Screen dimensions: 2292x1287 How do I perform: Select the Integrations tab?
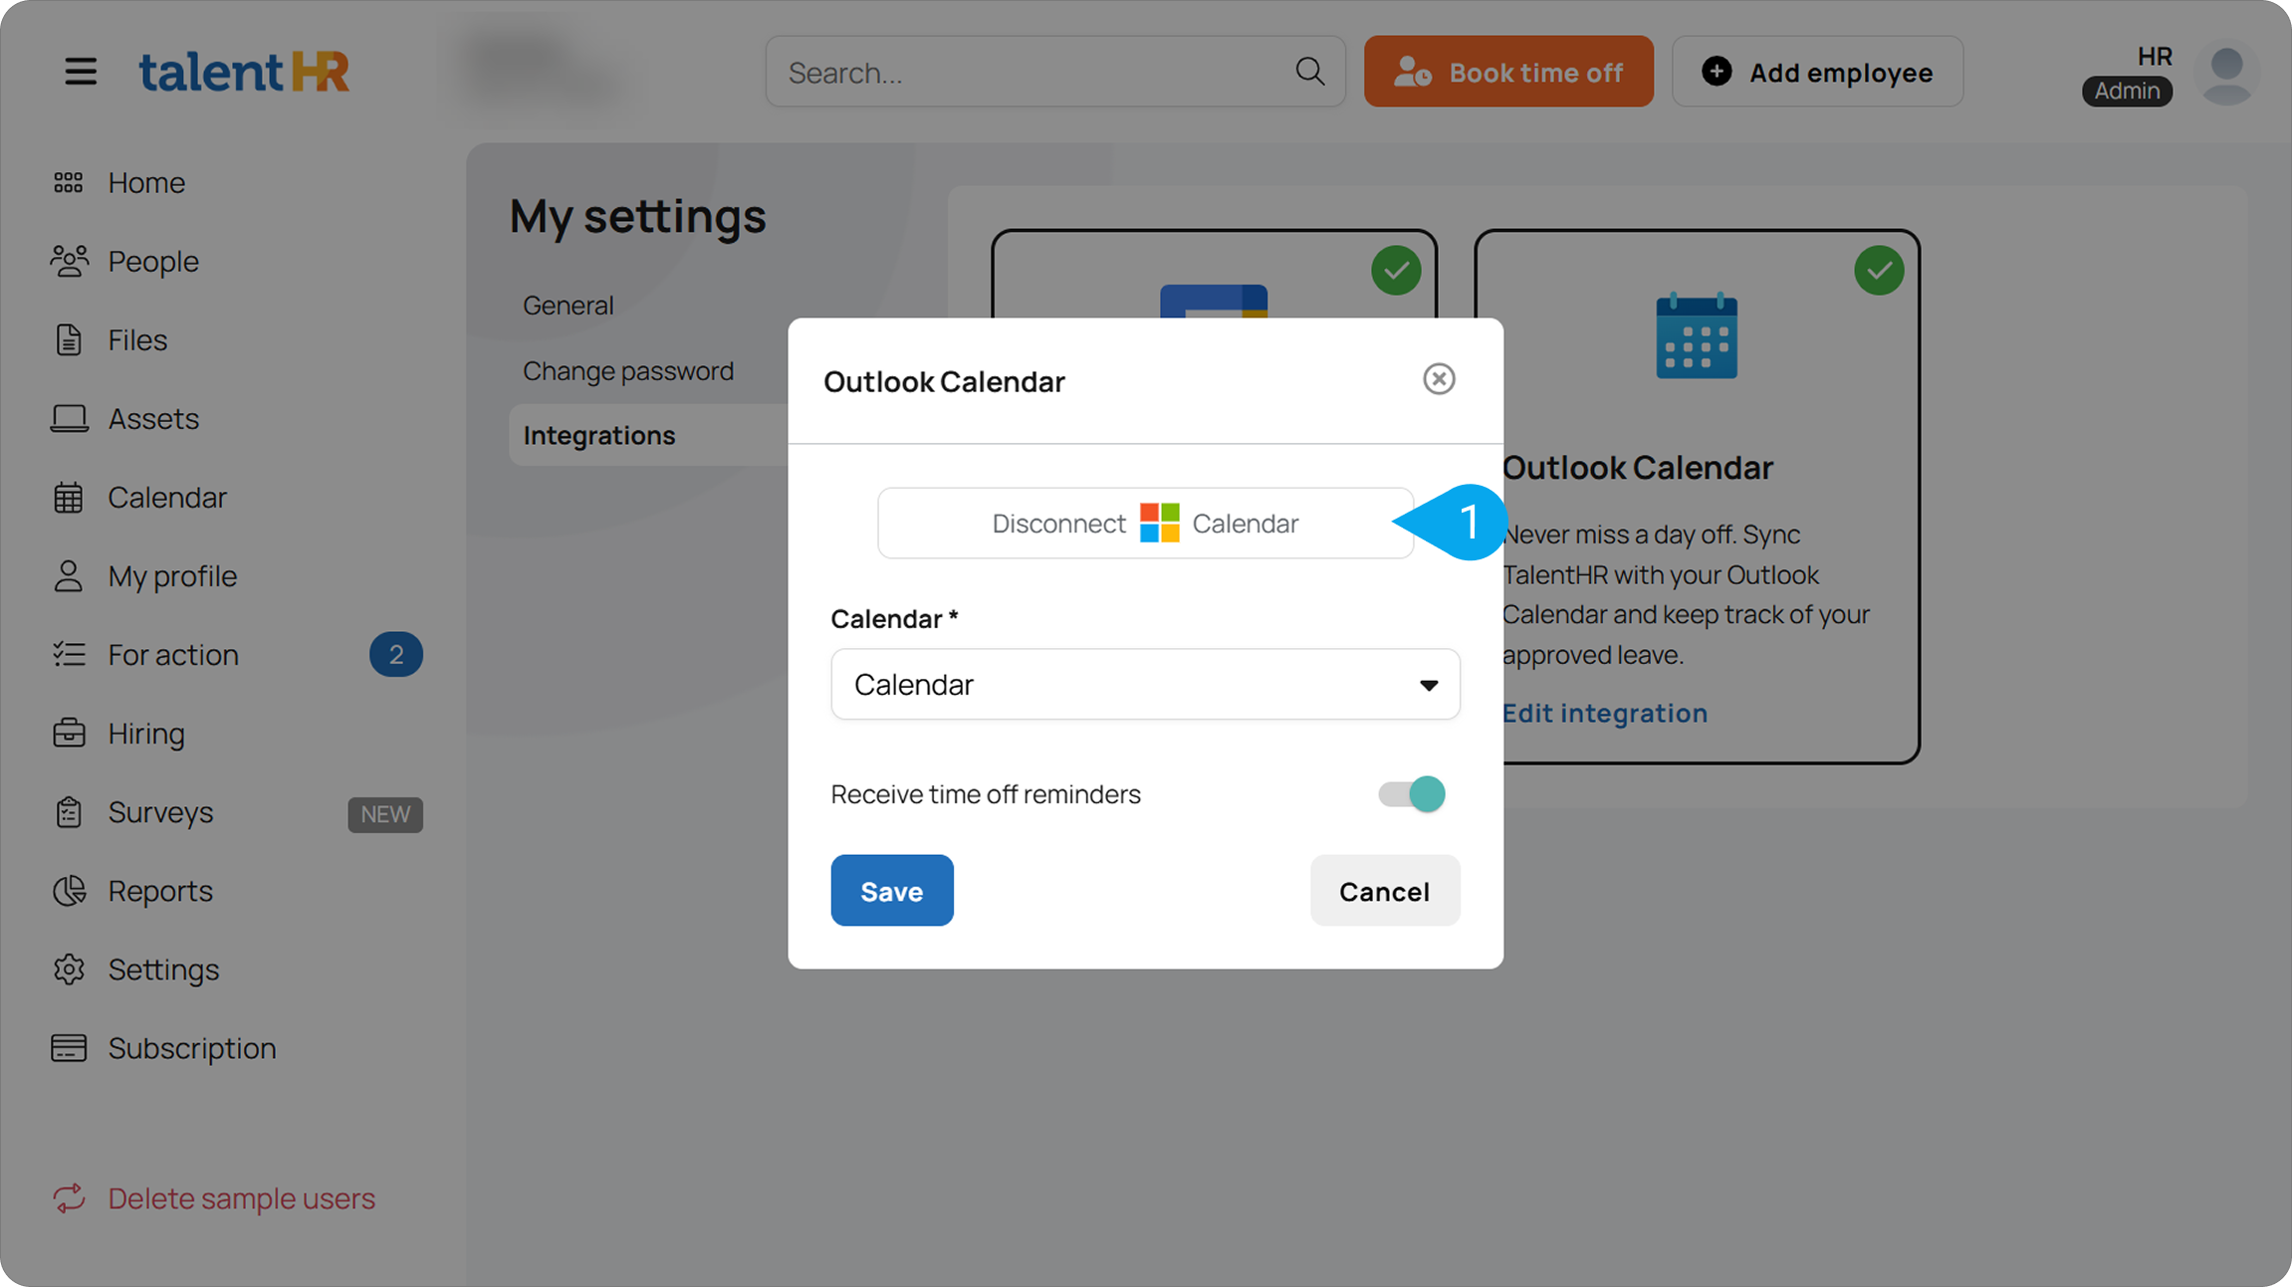[599, 435]
